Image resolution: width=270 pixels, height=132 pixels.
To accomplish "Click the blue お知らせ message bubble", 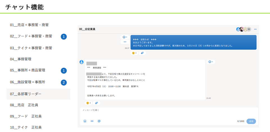I will click(193, 42).
